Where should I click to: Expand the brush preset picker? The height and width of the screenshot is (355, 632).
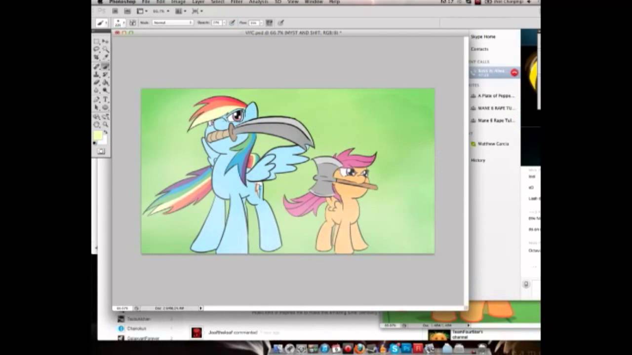point(119,23)
